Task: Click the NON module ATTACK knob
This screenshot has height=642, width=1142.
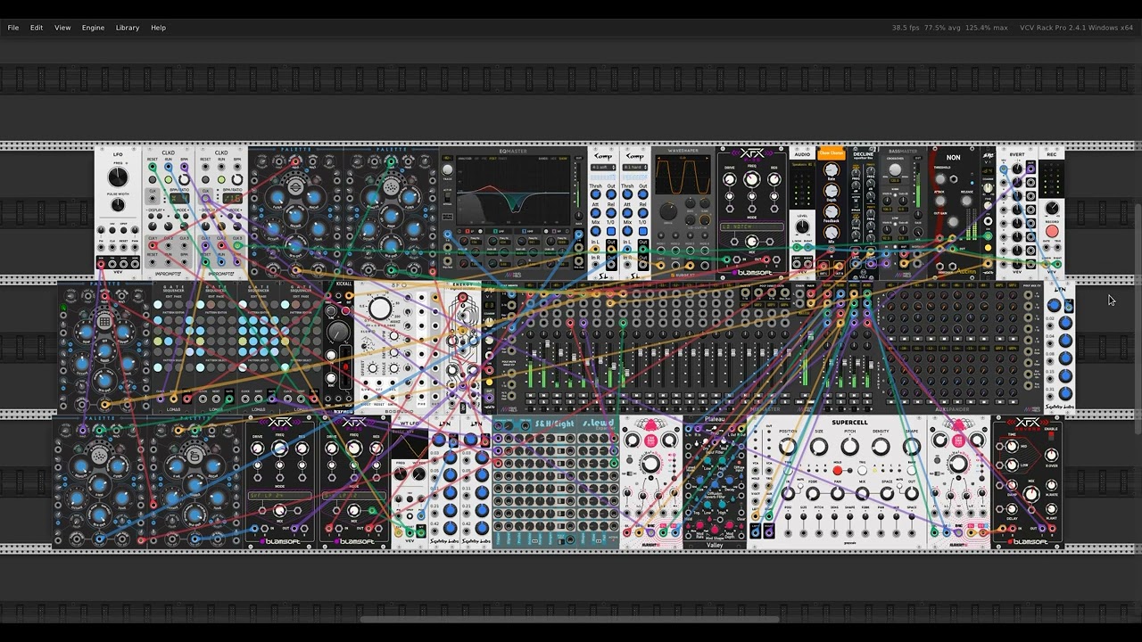Action: click(939, 201)
